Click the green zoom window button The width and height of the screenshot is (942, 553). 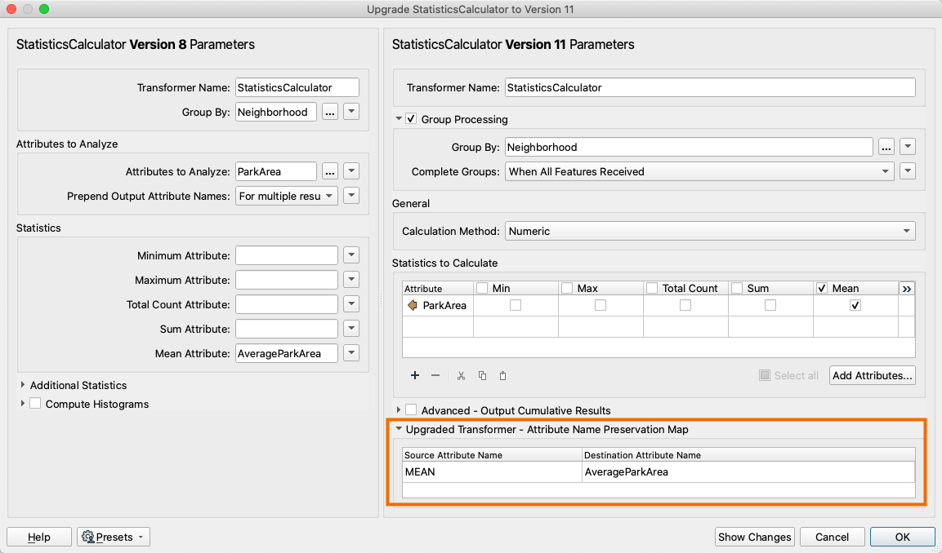44,9
